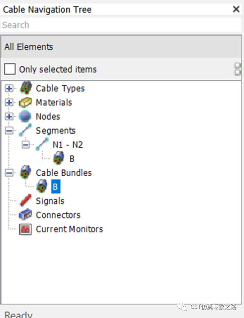Click the Segments line icon
The image size is (244, 318).
25,130
